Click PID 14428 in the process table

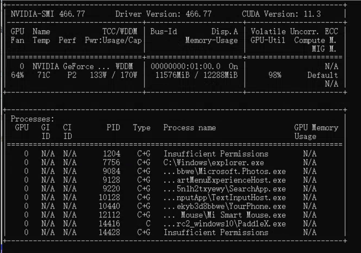tap(109, 233)
